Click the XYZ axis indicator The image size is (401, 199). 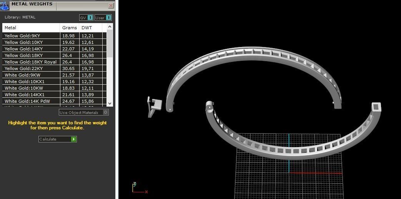tap(140, 188)
